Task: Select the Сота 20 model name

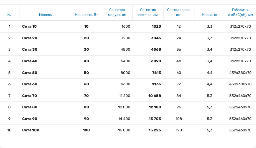Action: click(x=30, y=38)
